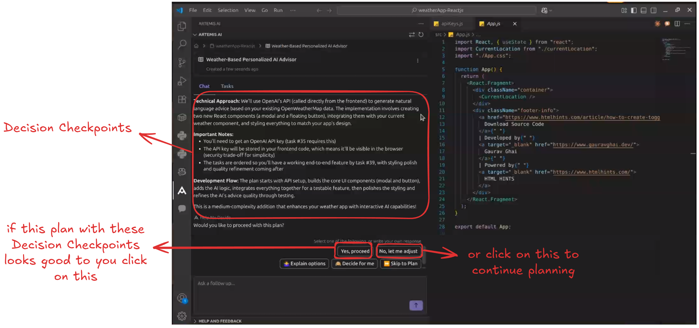Image resolution: width=699 pixels, height=328 pixels.
Task: Click the home icon in Artemis breadcrumb
Action: point(196,46)
